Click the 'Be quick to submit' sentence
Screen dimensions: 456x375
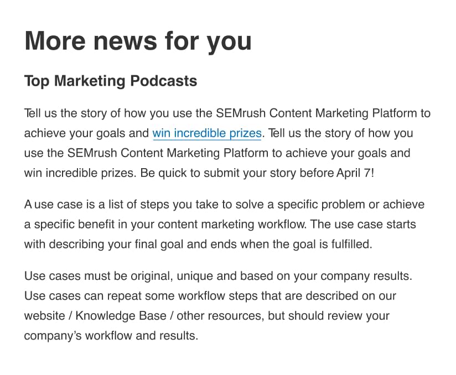(257, 173)
